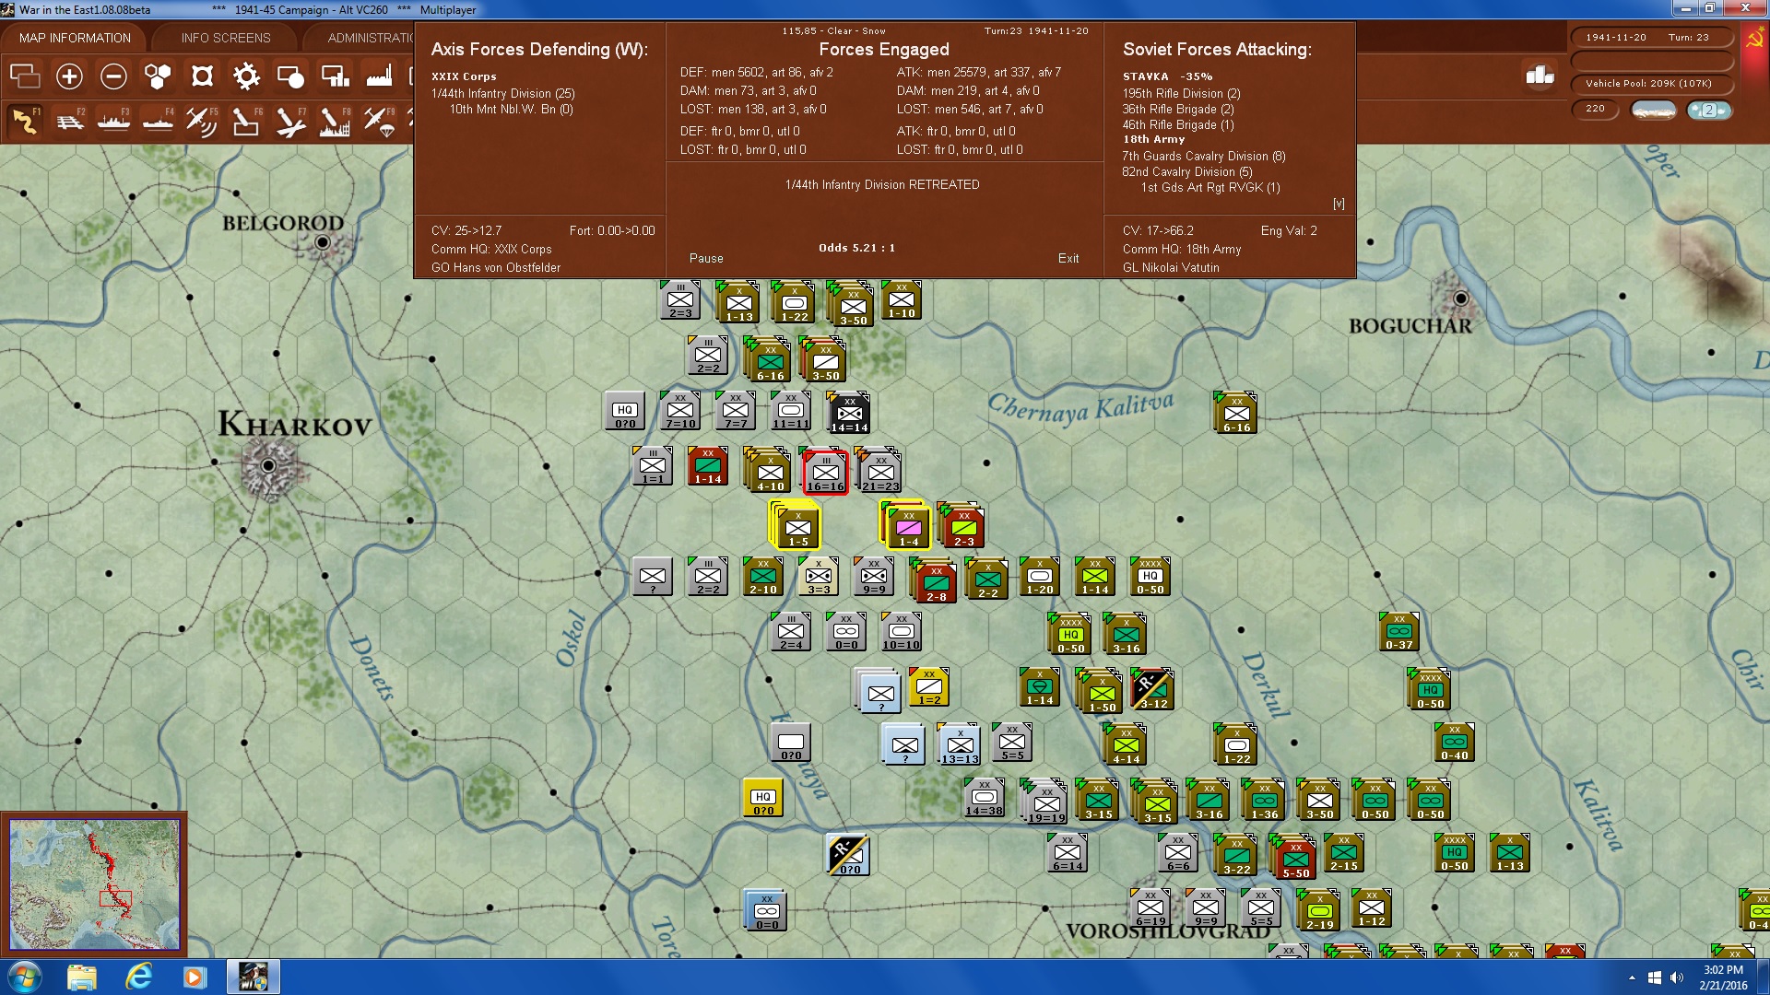The height and width of the screenshot is (995, 1770).
Task: Click 36th Rifle Brigade (2) entry
Action: point(1178,110)
